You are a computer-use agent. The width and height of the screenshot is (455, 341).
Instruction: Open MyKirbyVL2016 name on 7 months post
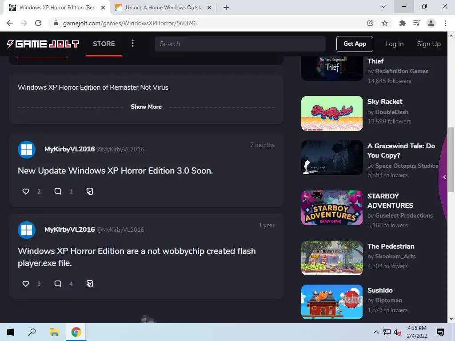coord(70,149)
